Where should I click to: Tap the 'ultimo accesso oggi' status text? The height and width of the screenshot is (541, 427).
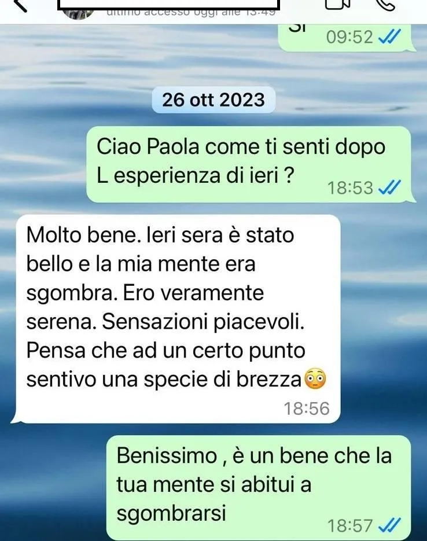click(191, 13)
